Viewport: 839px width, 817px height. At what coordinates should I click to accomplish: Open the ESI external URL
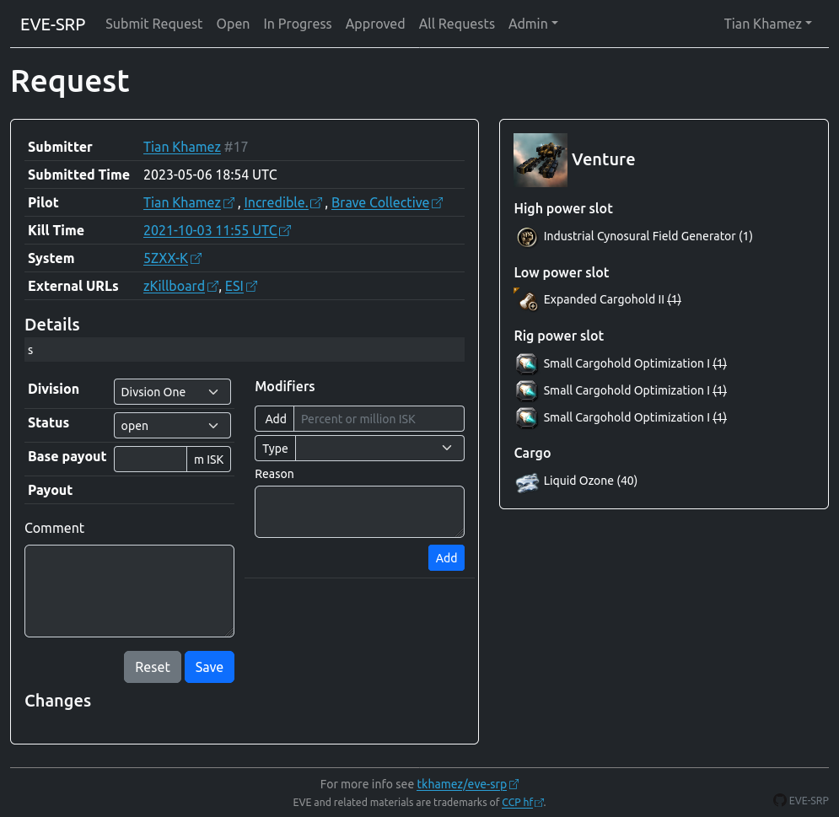tap(234, 286)
